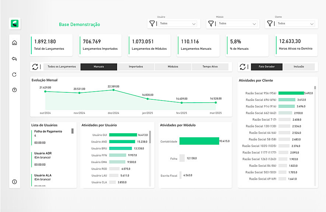Switch to the Importados tab
The image size is (326, 212).
[x=136, y=67]
